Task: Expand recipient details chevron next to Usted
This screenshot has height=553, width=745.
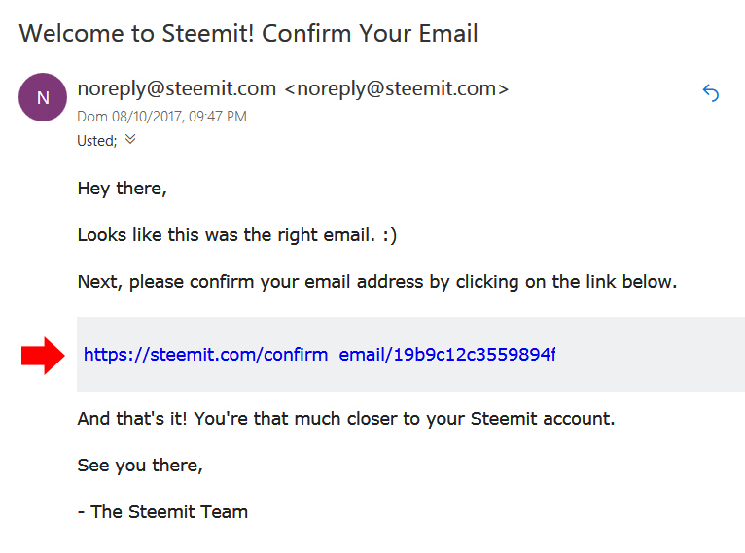Action: (130, 139)
